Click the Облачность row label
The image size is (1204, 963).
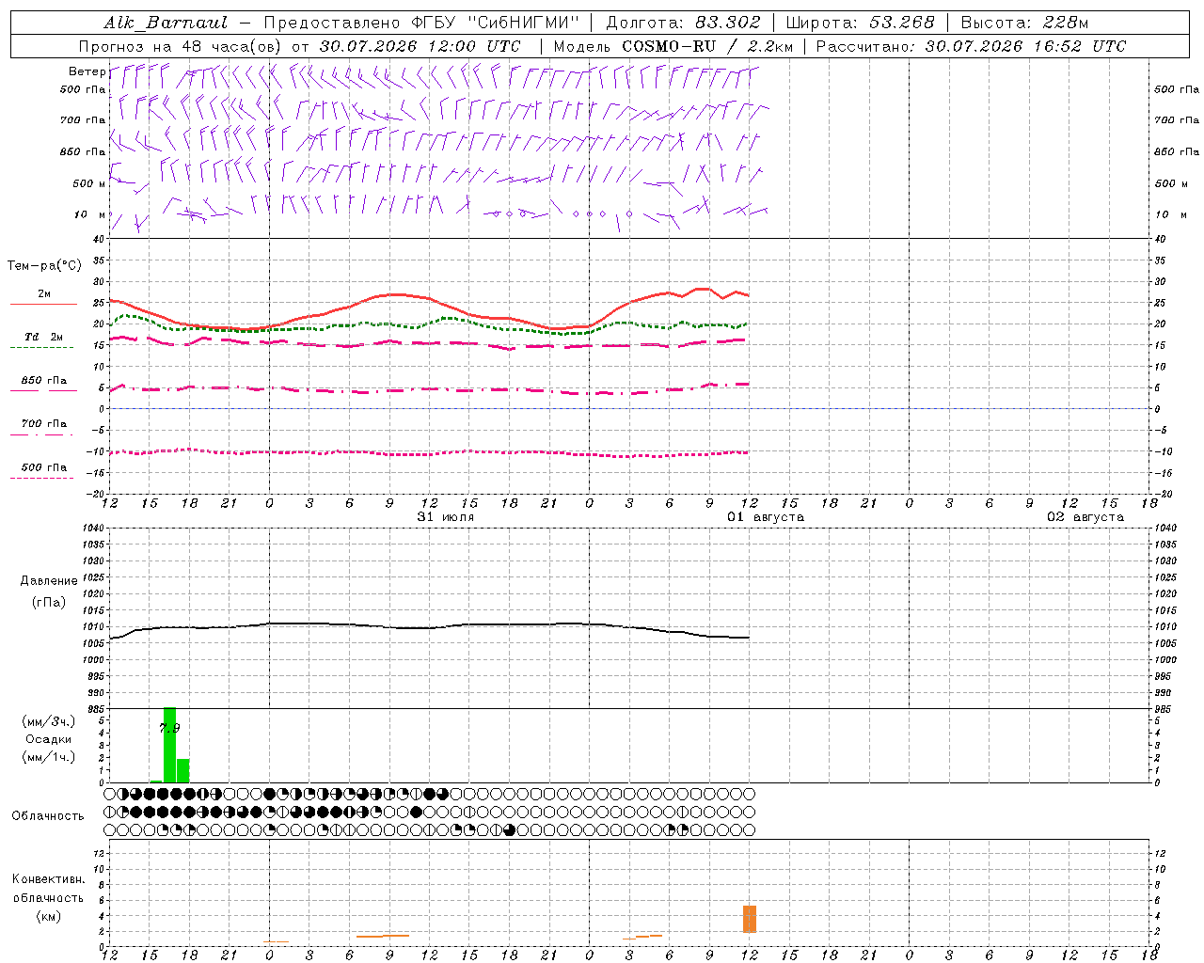[x=48, y=815]
